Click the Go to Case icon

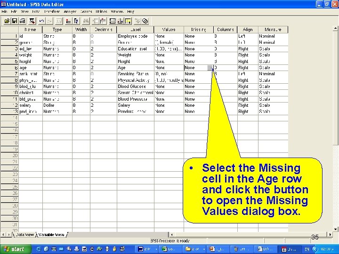click(x=68, y=21)
